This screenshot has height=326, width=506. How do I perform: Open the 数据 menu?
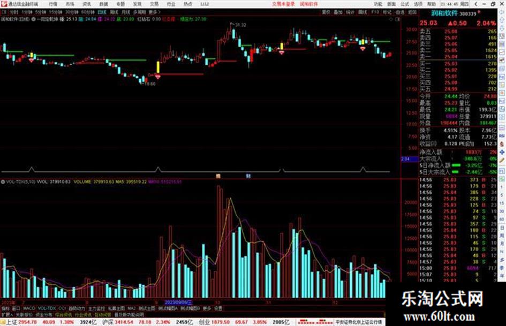[103, 4]
